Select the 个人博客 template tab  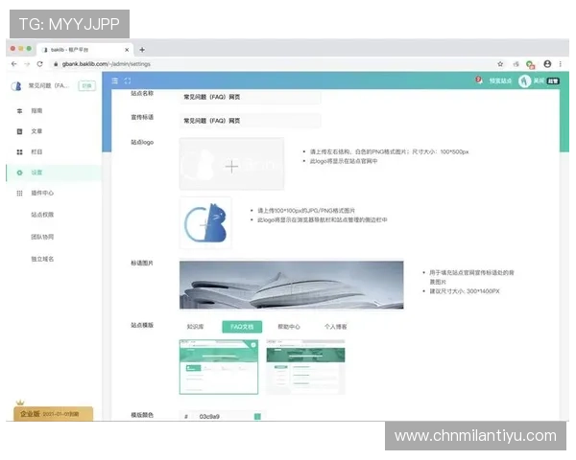(335, 327)
